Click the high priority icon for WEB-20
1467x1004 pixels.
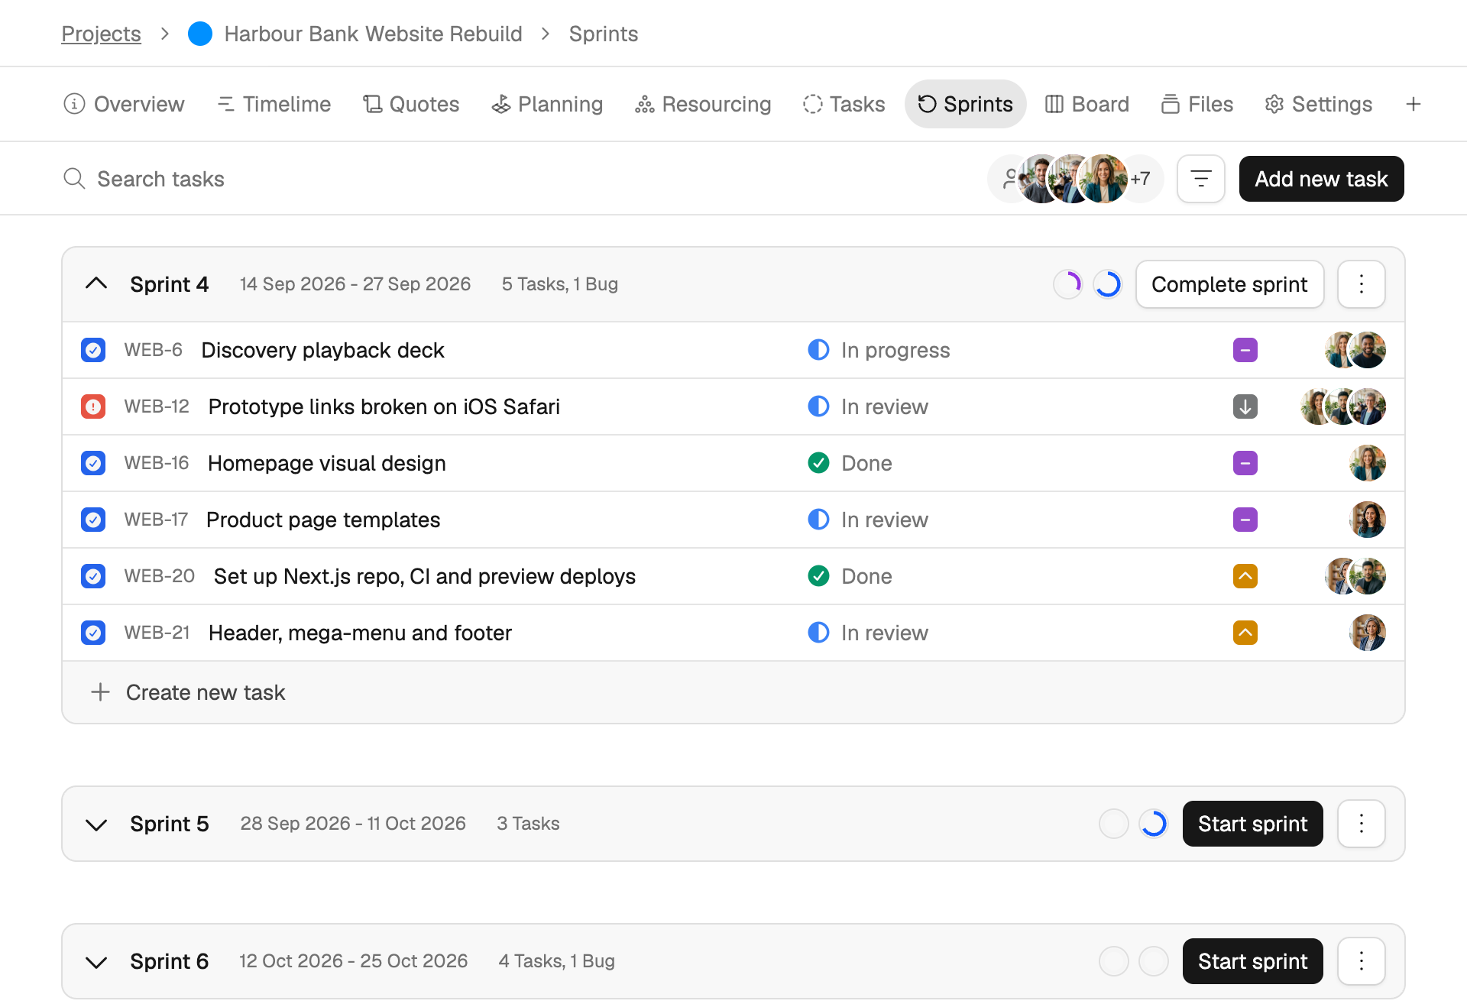pos(1245,576)
